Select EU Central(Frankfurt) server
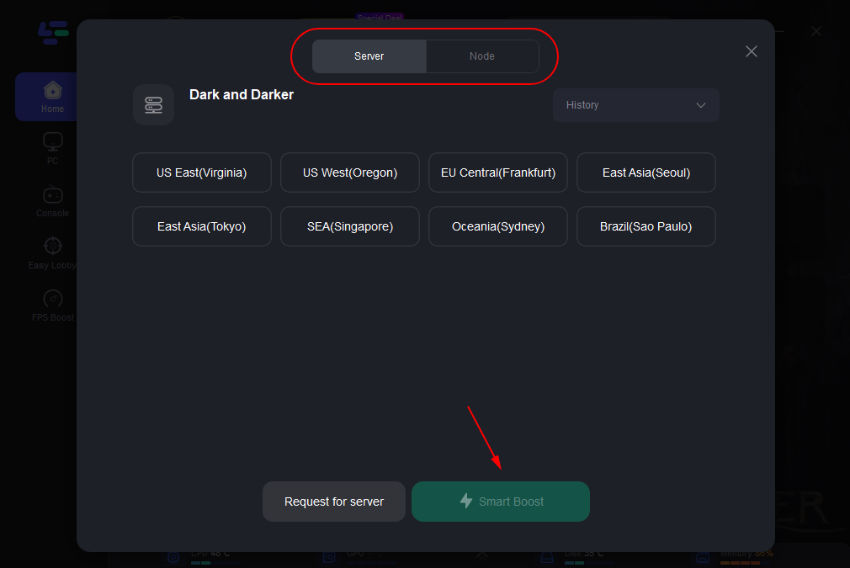The image size is (850, 568). 497,173
